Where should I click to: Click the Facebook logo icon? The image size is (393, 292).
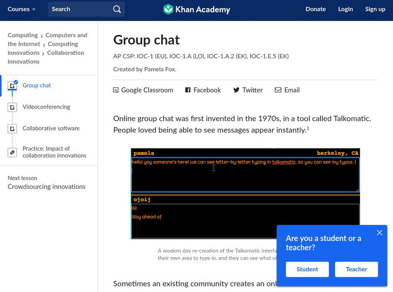click(188, 90)
